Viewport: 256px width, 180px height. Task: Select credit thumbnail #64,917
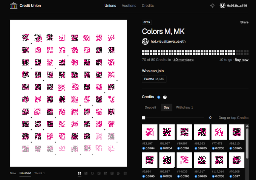tap(202, 160)
